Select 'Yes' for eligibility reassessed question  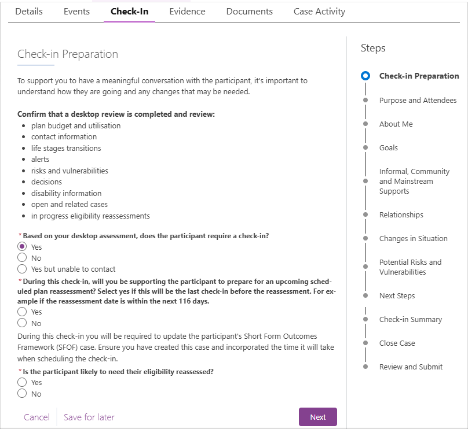22,382
